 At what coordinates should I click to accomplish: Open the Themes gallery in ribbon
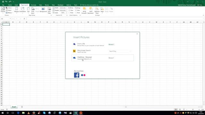point(3,10)
